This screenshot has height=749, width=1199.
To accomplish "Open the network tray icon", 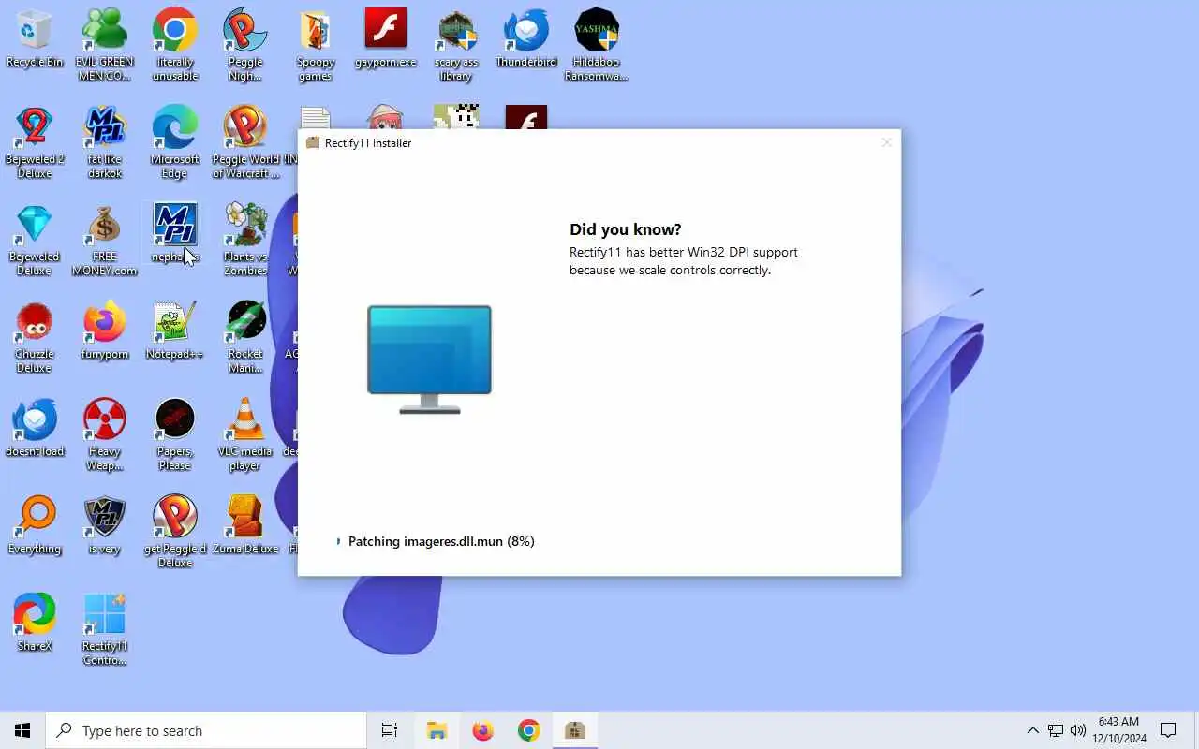I will (1056, 730).
